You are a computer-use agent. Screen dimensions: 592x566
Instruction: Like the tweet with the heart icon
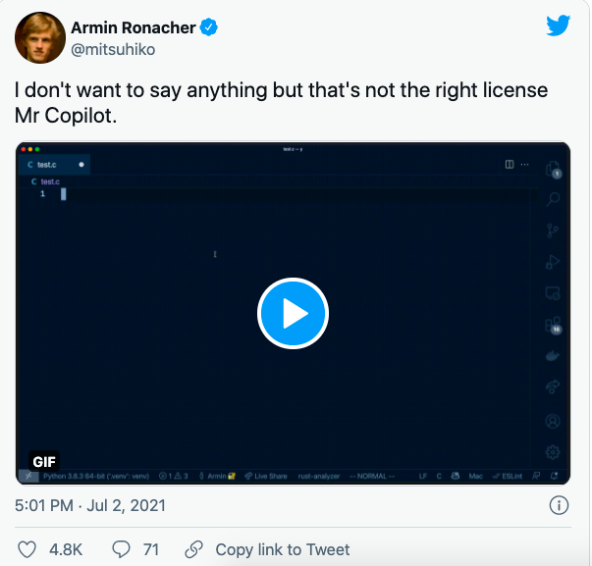tap(28, 549)
